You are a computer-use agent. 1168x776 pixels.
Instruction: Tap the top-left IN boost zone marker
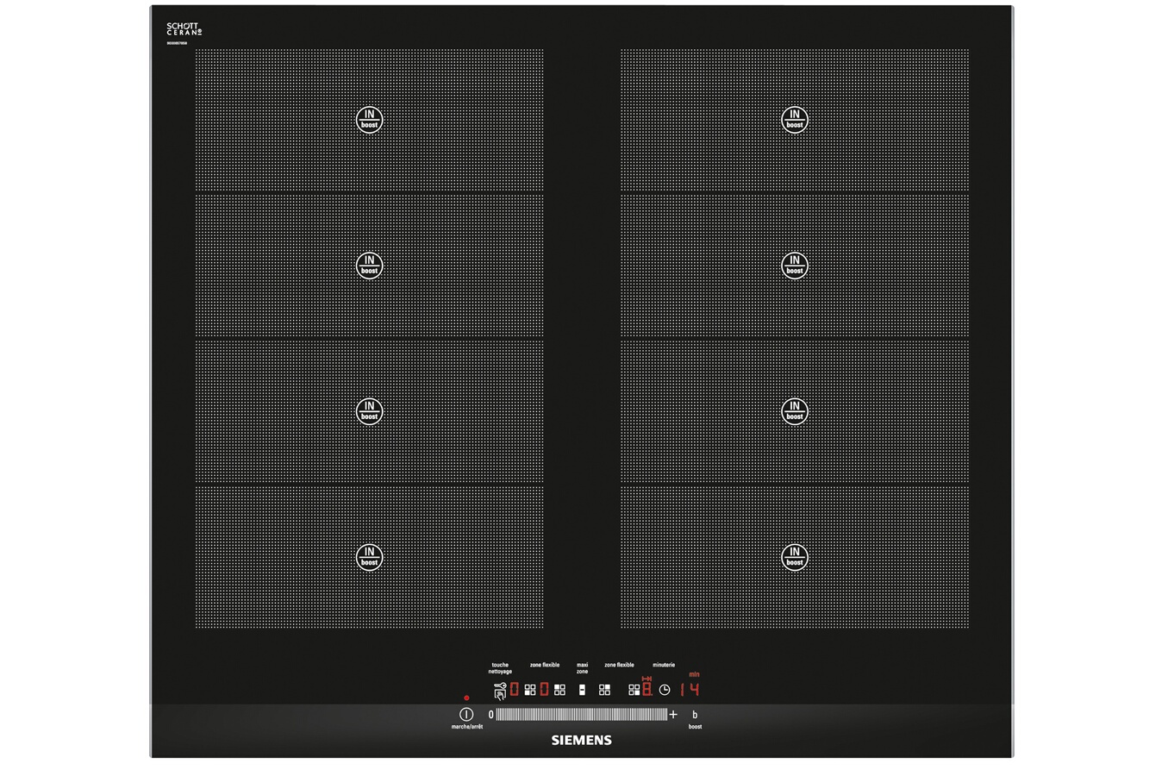click(x=369, y=120)
